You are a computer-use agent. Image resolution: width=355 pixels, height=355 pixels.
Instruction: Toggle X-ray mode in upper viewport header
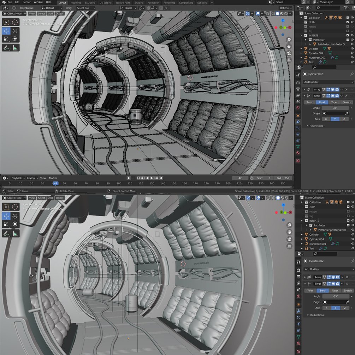(268, 13)
